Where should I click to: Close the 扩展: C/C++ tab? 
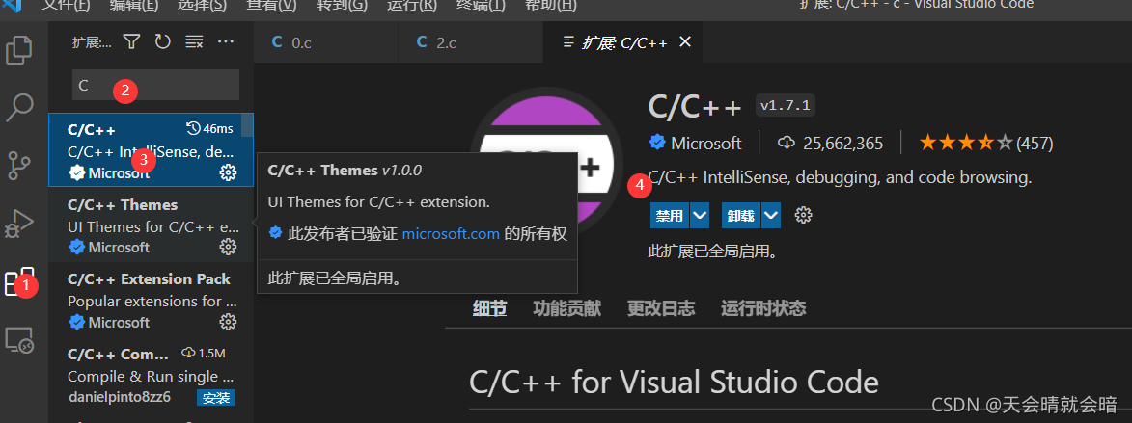tap(685, 41)
